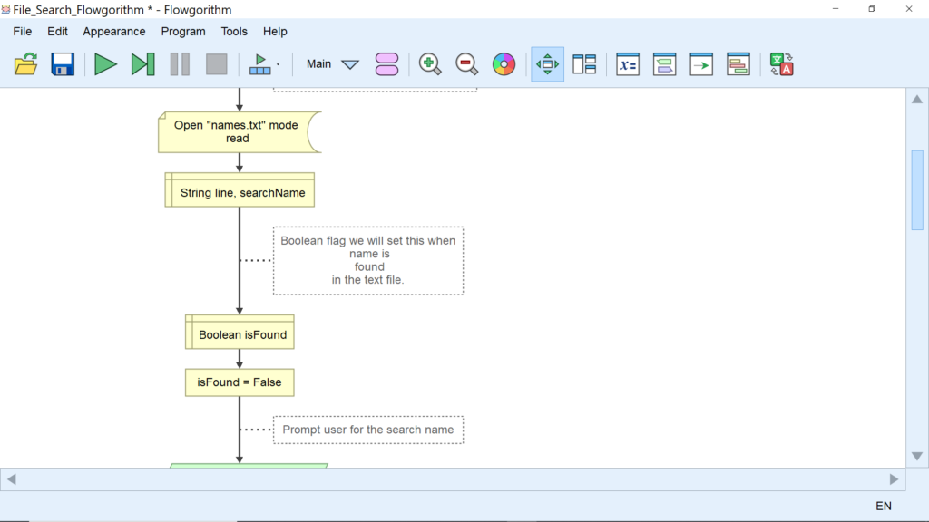Save the File_Search_Flowgorithm file

(62, 63)
